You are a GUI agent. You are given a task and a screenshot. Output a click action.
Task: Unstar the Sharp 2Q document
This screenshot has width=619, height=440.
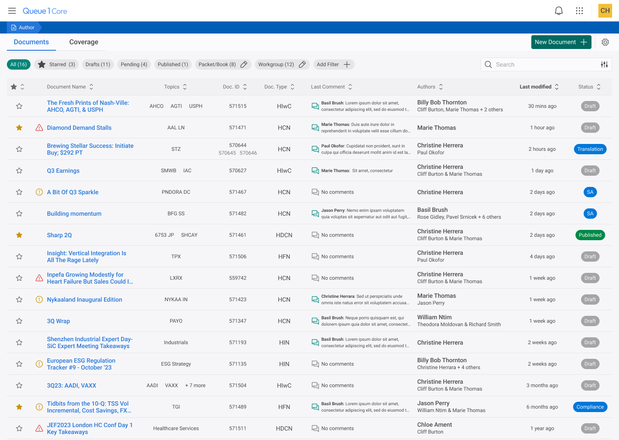tap(19, 235)
